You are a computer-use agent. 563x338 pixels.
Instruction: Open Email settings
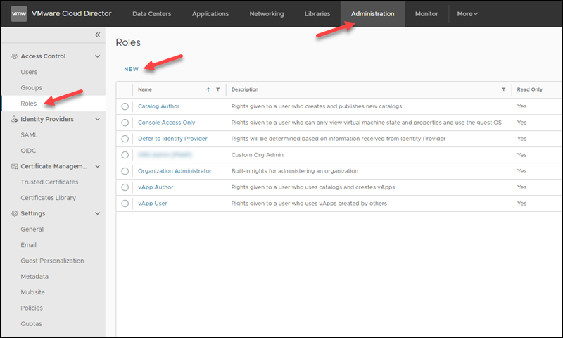(x=28, y=245)
